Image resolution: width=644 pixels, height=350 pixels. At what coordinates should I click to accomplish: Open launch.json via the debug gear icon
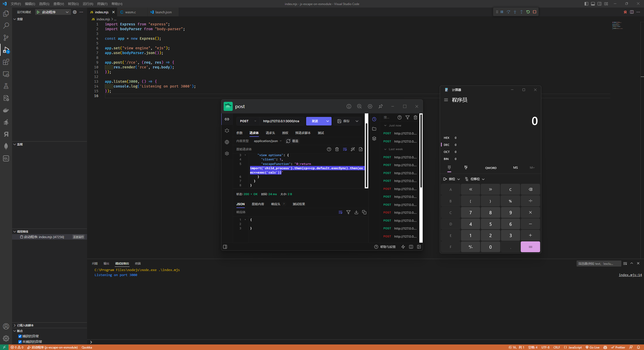[75, 12]
